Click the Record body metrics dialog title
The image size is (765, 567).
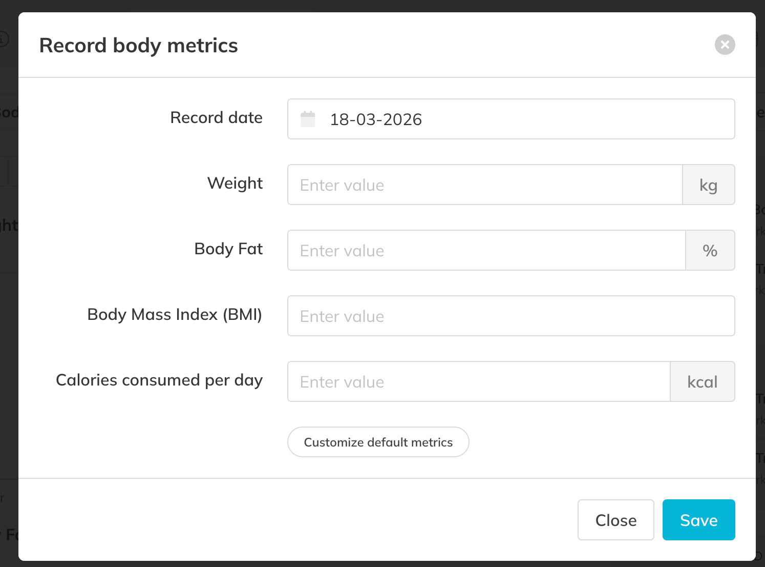click(138, 45)
